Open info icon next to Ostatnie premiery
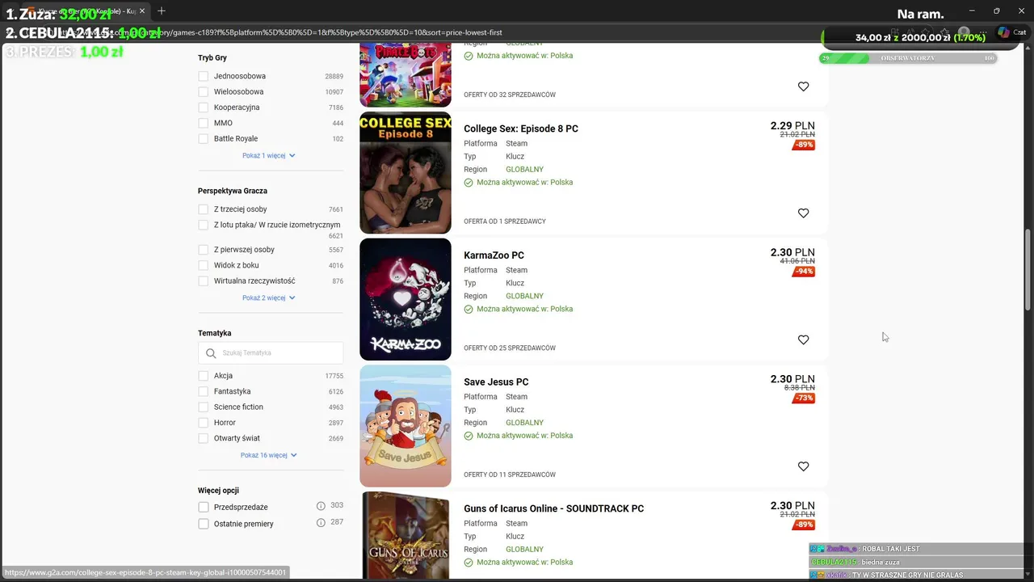 [321, 523]
